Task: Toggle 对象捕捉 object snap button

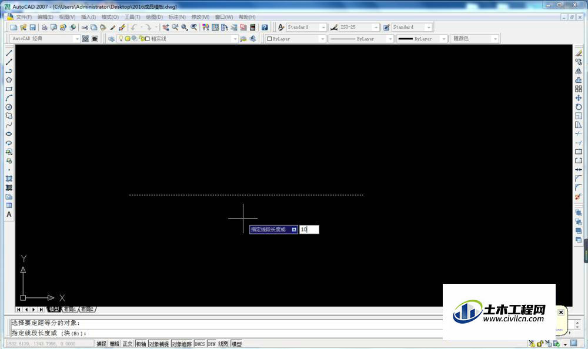Action: click(x=159, y=344)
